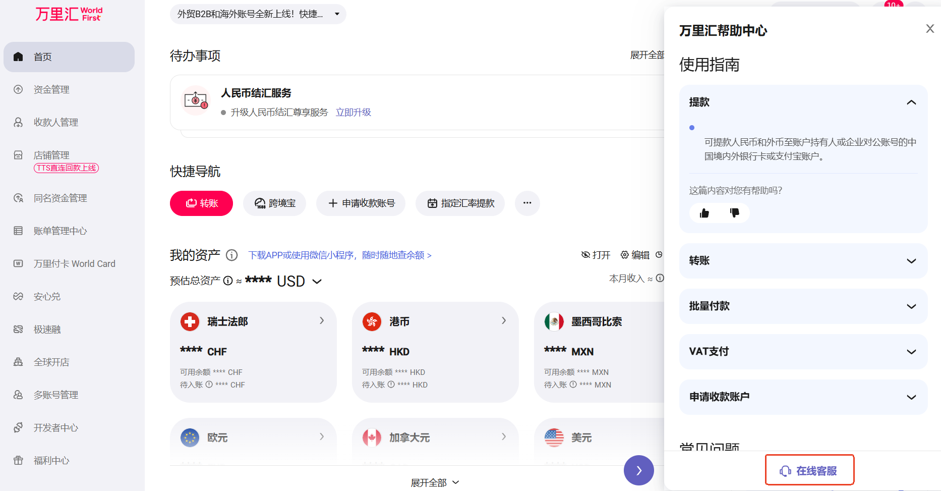Toggle asset visibility with 打开 eye icon
Image resolution: width=941 pixels, height=491 pixels.
point(596,255)
